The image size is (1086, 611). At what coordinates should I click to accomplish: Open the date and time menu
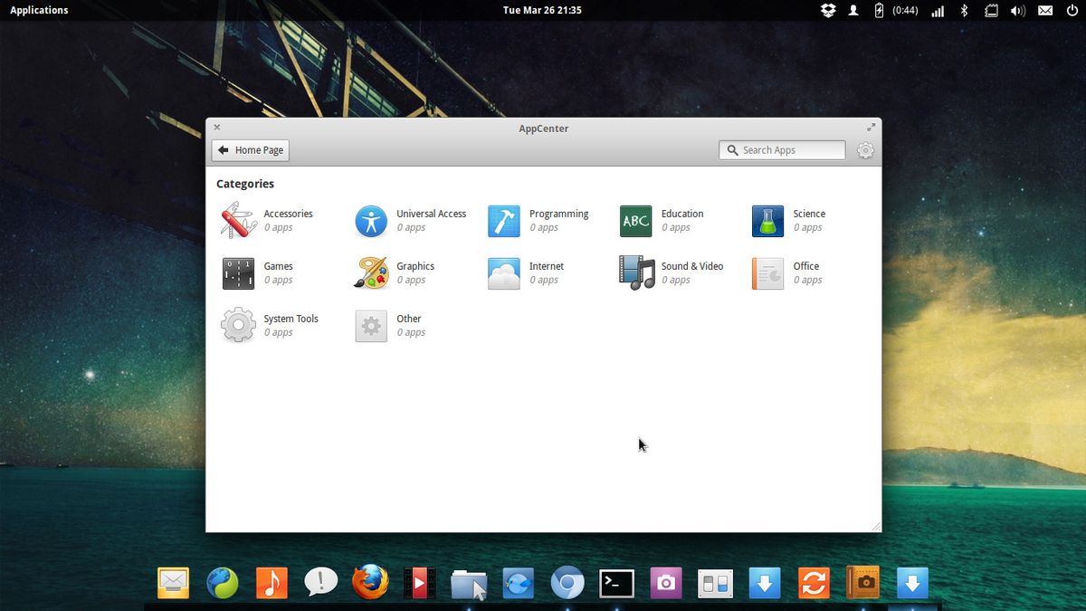[x=542, y=10]
